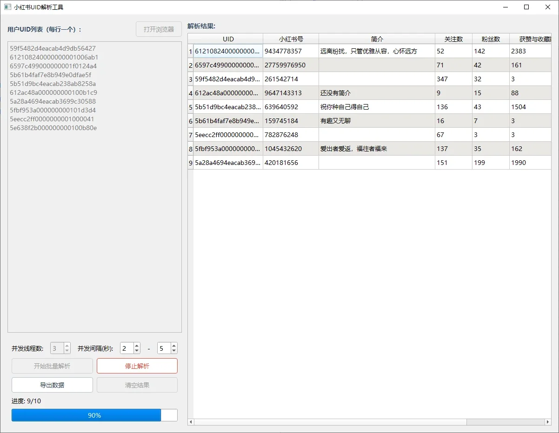
Task: Click the progress bar showing 90%
Action: [94, 415]
